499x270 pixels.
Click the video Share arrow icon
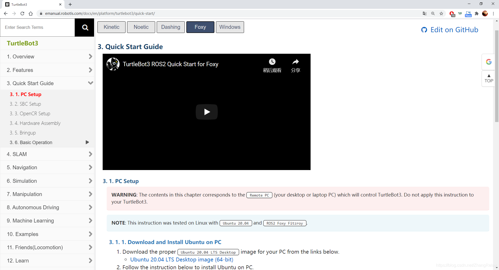coord(296,62)
